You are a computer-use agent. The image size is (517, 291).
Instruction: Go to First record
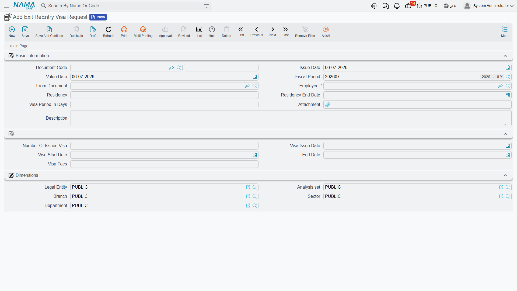pyautogui.click(x=241, y=32)
